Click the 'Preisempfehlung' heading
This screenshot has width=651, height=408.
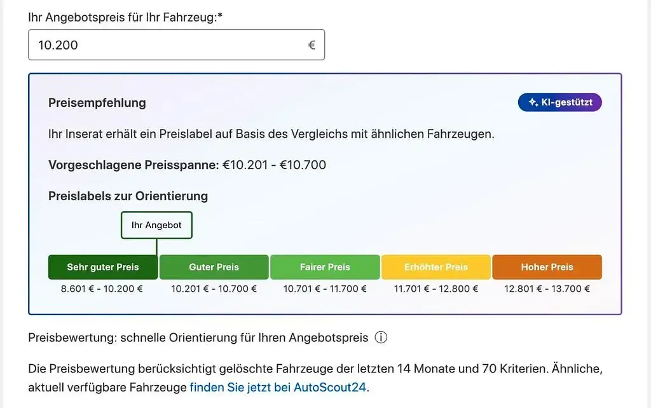97,103
